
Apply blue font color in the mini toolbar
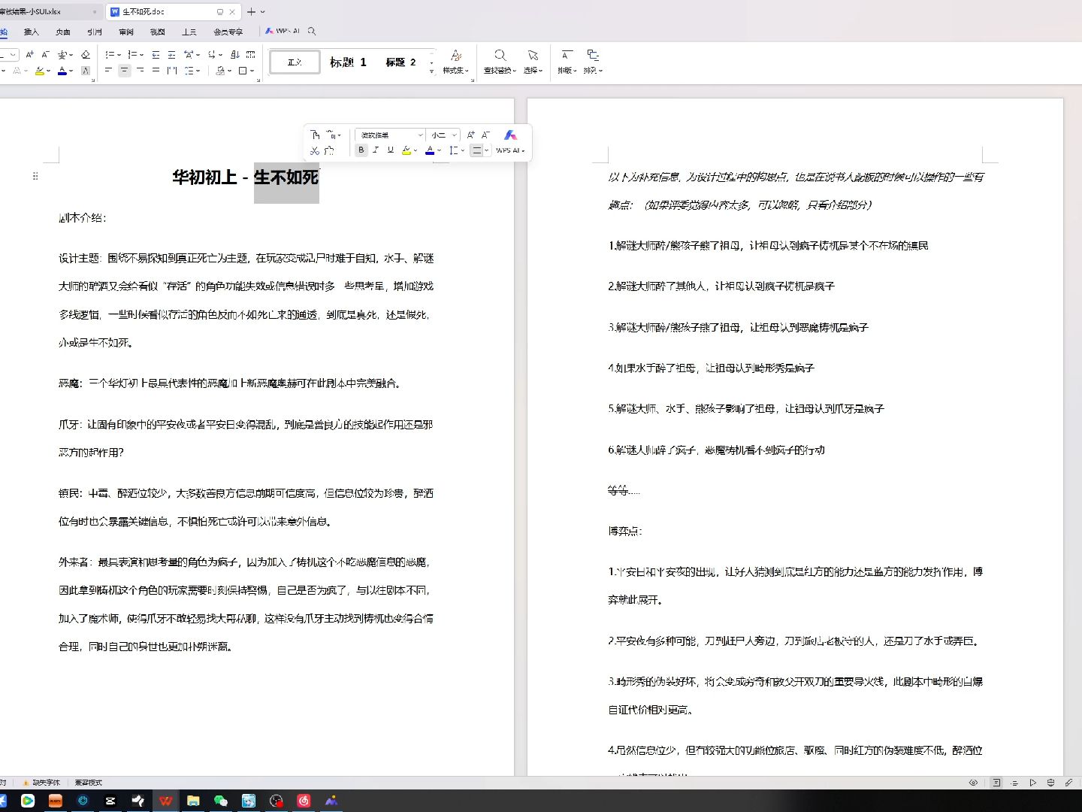[x=430, y=150]
